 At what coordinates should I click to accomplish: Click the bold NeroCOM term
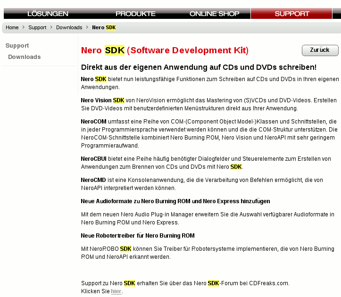pos(94,121)
